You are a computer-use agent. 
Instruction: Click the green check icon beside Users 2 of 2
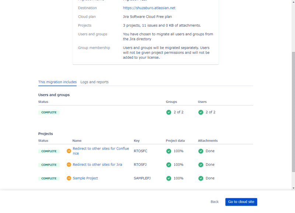pos(201,112)
